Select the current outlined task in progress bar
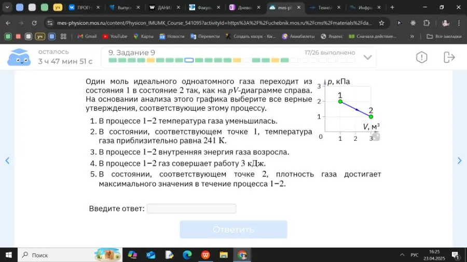Image resolution: width=467 pixels, height=262 pixels. [189, 60]
